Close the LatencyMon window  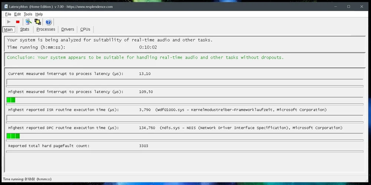(x=361, y=7)
